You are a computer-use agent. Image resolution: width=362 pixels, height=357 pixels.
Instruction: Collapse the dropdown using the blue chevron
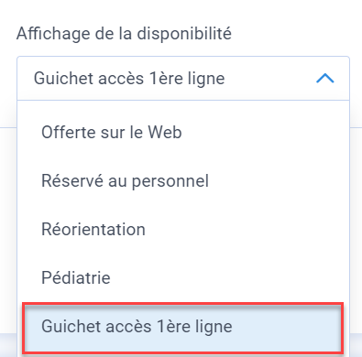point(325,79)
